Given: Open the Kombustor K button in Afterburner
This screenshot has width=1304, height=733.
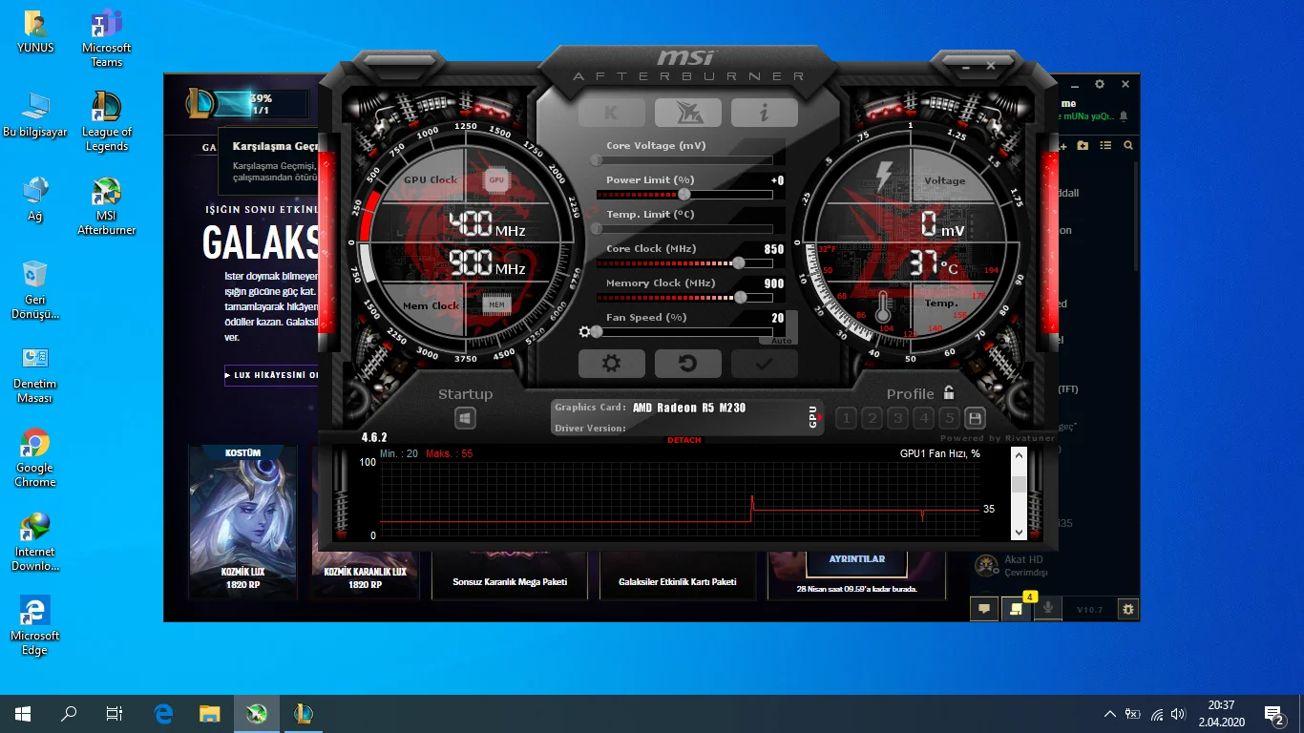Looking at the screenshot, I should tap(611, 113).
